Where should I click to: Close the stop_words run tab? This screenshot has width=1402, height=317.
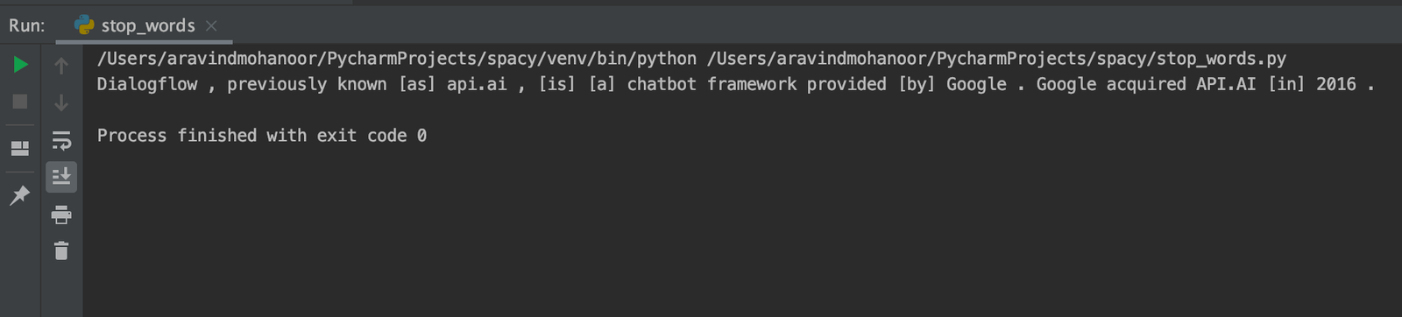[x=211, y=25]
